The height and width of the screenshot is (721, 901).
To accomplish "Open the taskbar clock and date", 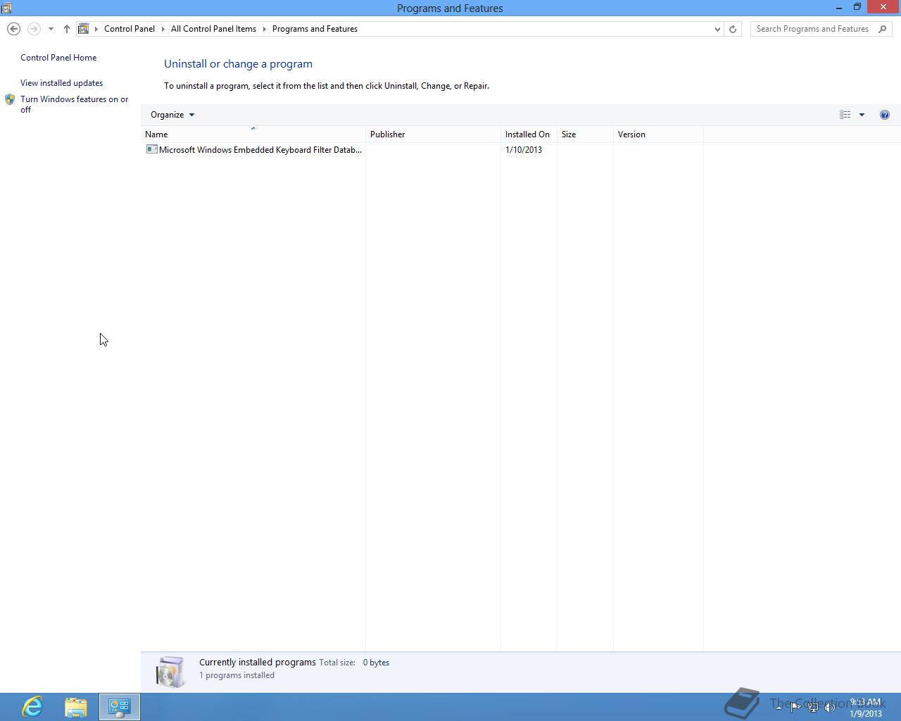I will pos(865,708).
